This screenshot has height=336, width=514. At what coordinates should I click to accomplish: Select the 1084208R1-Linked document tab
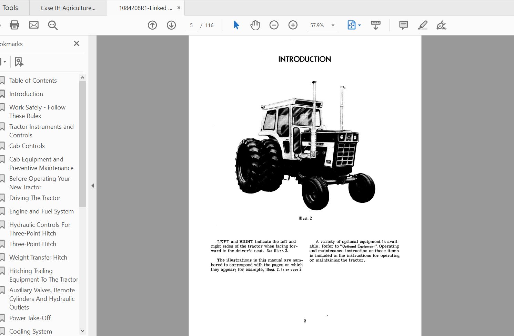[145, 8]
